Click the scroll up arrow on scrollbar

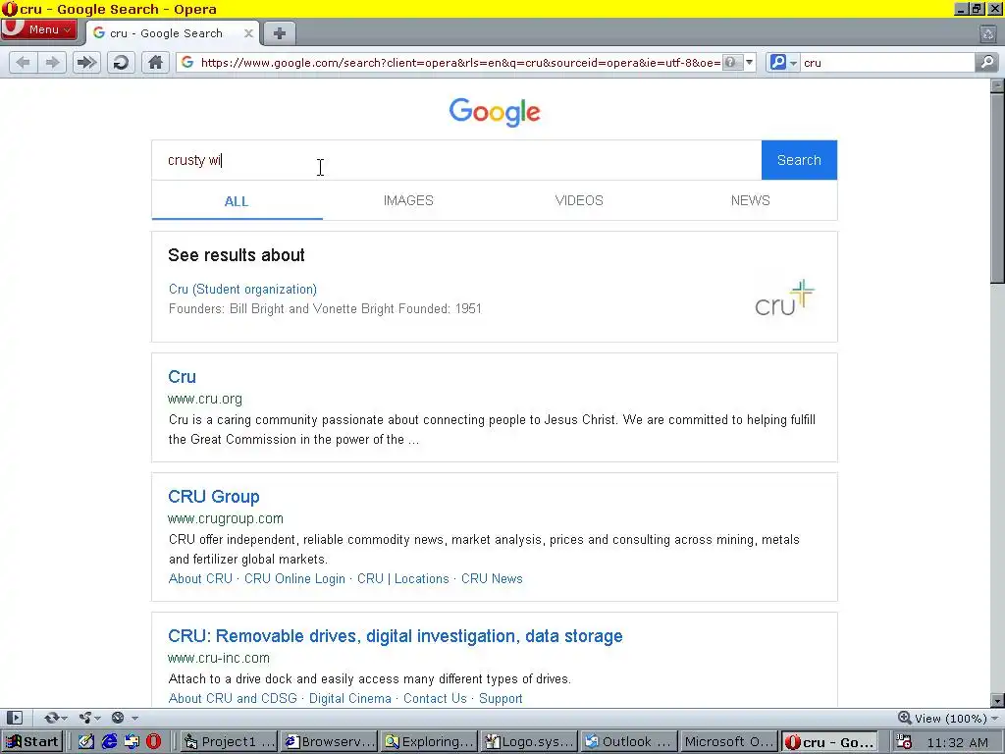coord(997,84)
